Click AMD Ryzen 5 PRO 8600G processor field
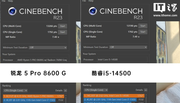The height and width of the screenshot is (103, 180). pos(42,60)
